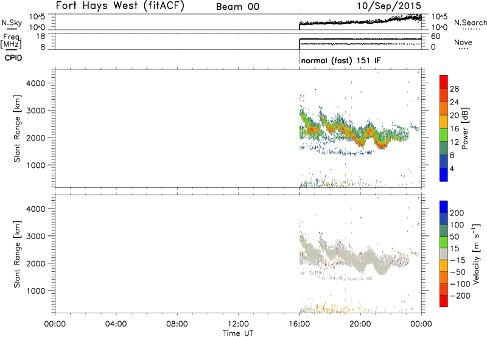The image size is (487, 337).
Task: Click "4000" tick on the power panel
Action: click(x=36, y=83)
